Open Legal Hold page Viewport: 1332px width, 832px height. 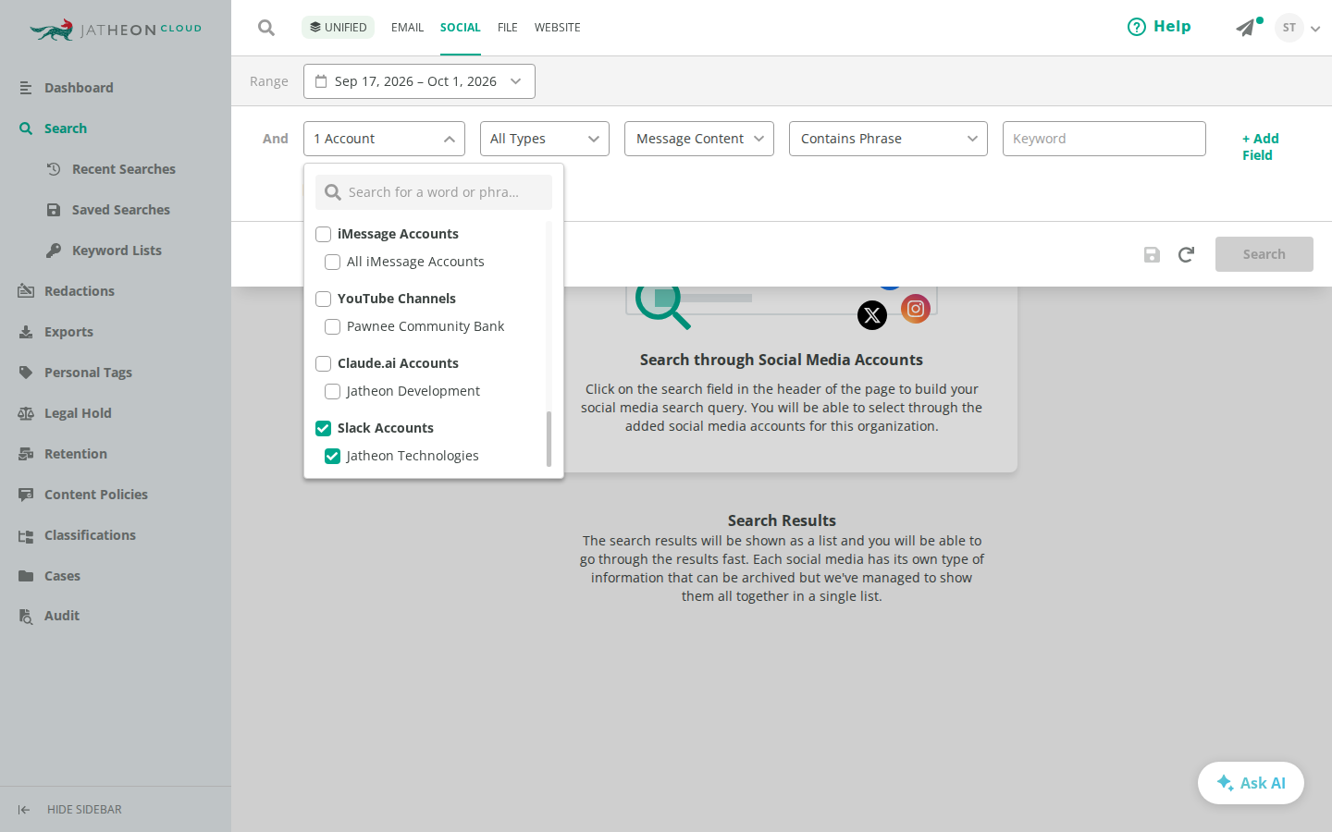pos(78,413)
